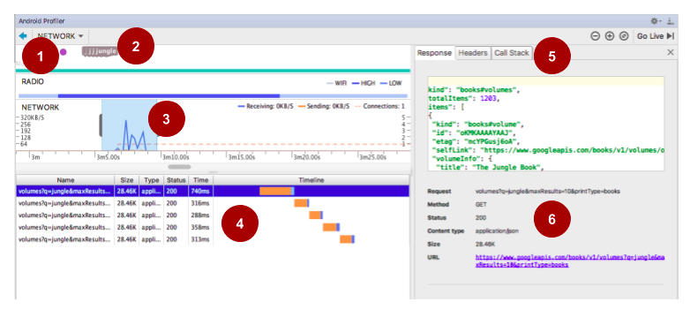Click the selection range left handle

101,125
